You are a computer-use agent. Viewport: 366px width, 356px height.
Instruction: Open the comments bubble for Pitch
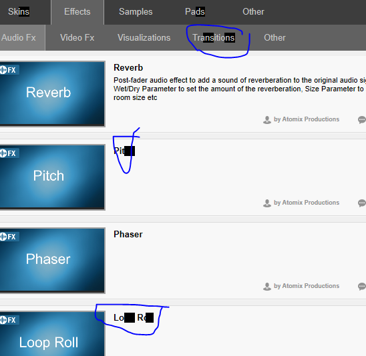[x=362, y=203]
